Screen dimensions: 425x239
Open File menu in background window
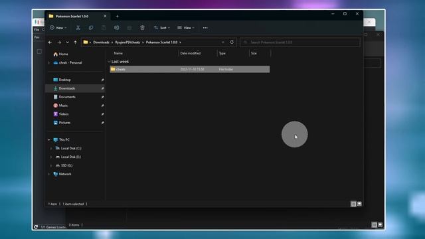[x=37, y=29]
